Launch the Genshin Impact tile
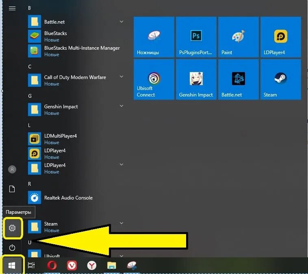This screenshot has width=308, height=274. pos(196,79)
